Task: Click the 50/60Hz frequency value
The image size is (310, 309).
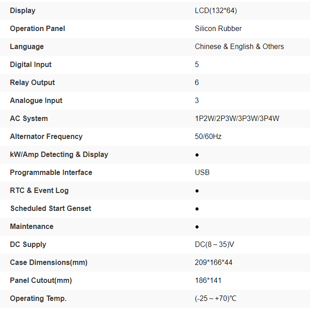Action: [208, 136]
